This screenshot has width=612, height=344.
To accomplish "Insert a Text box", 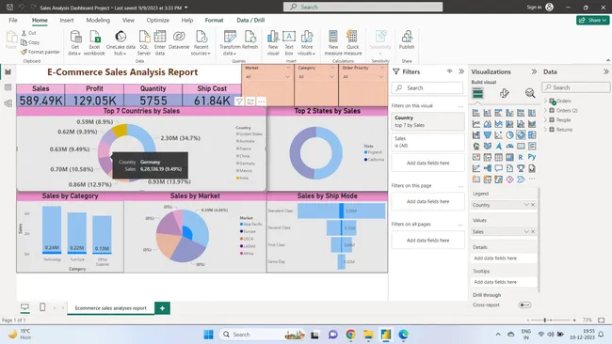I will 289,43.
